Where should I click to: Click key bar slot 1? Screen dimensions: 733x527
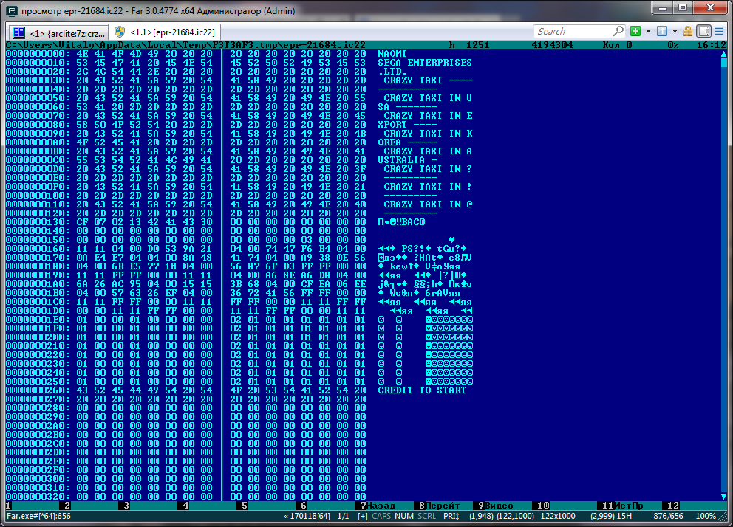[x=33, y=506]
